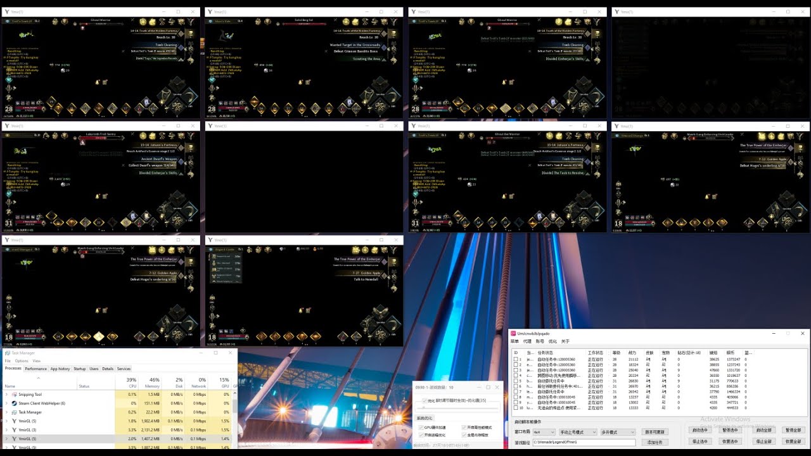
Task: Select Defeat Crimson Bandits Boss objective
Action: coord(355,51)
